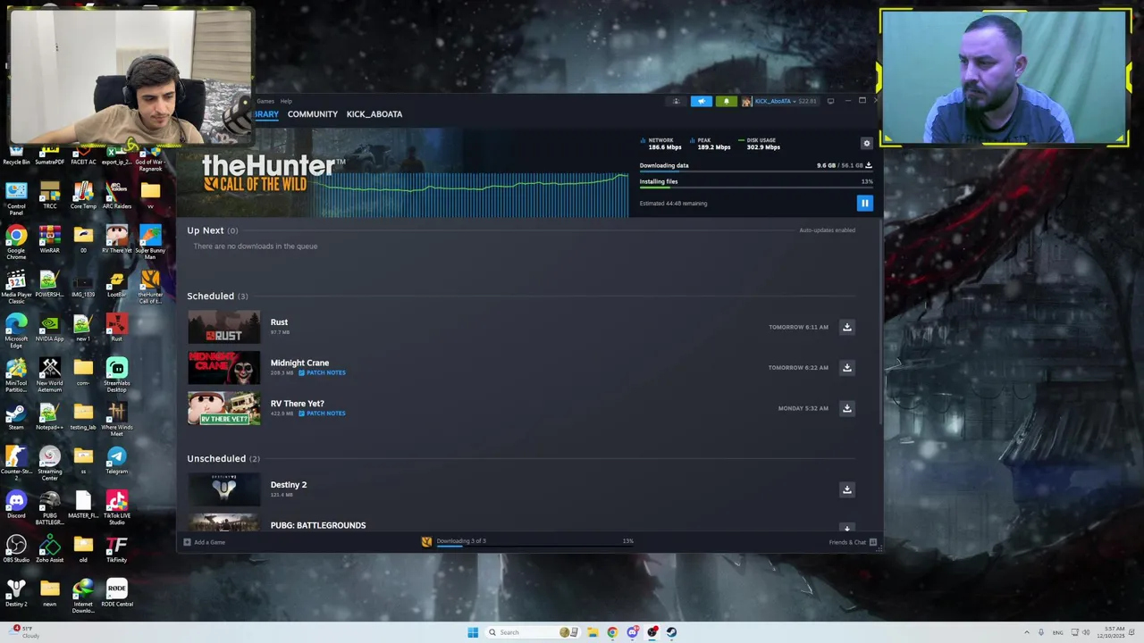The height and width of the screenshot is (643, 1144).
Task: Open the Rust game thumbnail
Action: 223,327
